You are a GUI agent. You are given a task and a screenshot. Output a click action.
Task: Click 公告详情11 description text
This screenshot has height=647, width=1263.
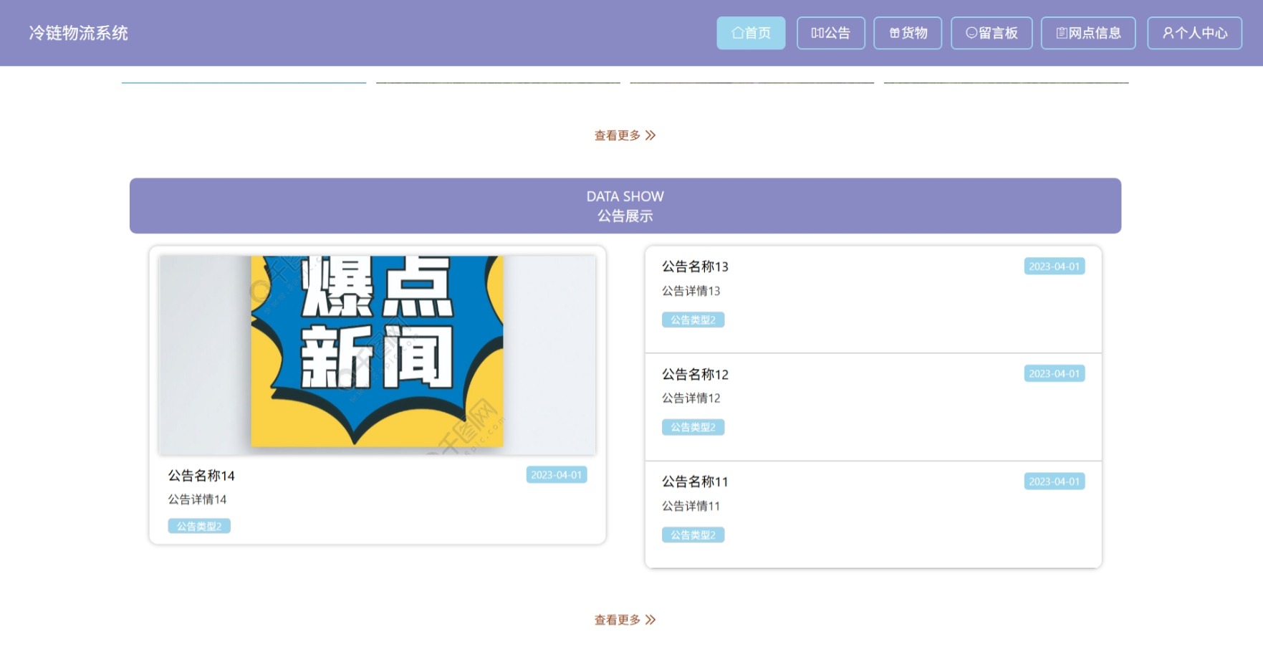pyautogui.click(x=691, y=506)
